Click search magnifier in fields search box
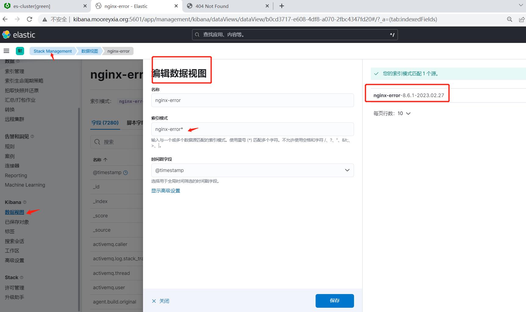The height and width of the screenshot is (312, 526). click(97, 142)
